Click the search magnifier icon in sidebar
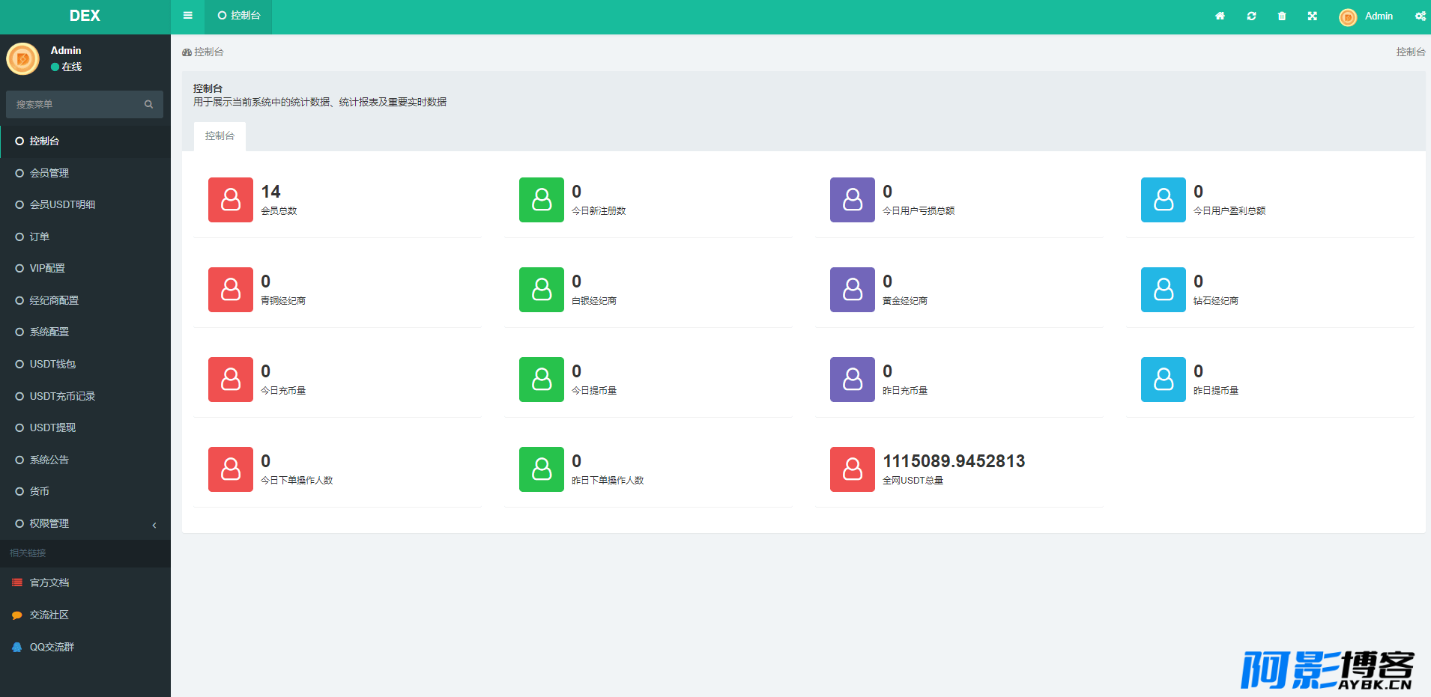1431x697 pixels. click(x=148, y=105)
